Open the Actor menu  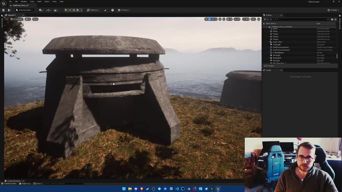[55, 2]
